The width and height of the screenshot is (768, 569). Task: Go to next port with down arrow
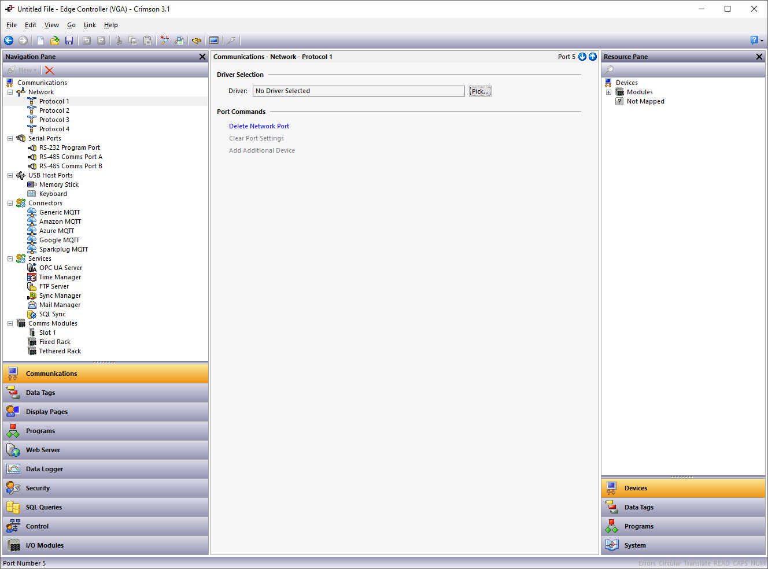click(582, 57)
